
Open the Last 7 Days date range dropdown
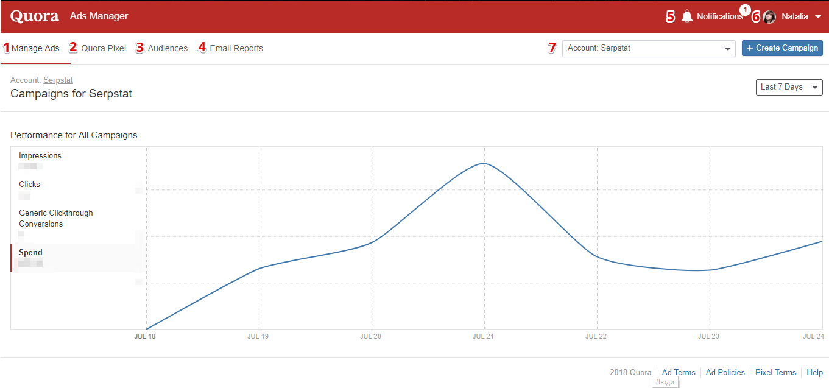[x=789, y=87]
